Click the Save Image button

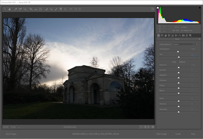click(x=11, y=134)
